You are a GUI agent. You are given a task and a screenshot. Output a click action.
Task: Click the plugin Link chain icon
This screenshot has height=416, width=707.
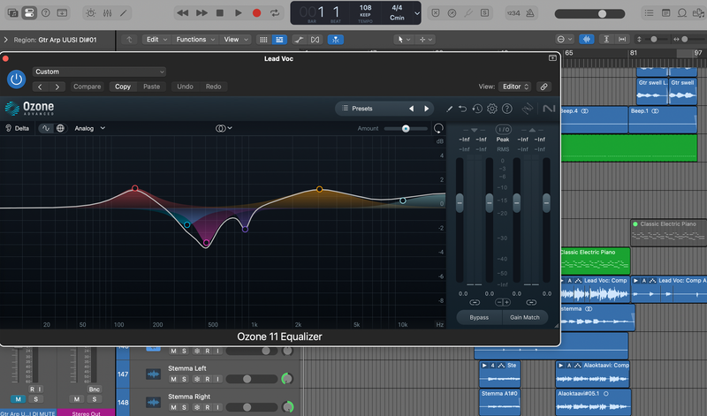point(544,87)
